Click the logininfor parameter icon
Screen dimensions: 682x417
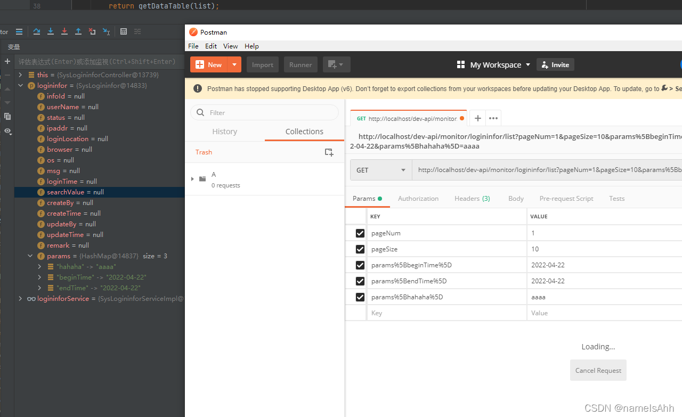coord(31,86)
